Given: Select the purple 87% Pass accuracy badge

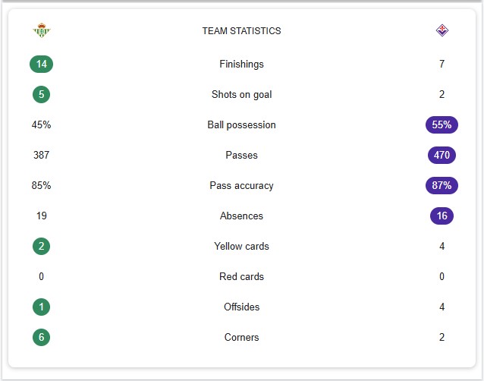Looking at the screenshot, I should [442, 185].
